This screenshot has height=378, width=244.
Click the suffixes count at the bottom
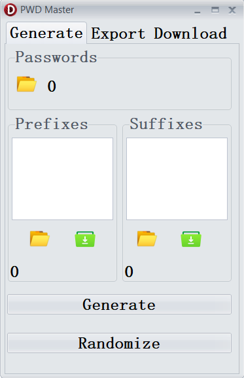click(x=129, y=272)
